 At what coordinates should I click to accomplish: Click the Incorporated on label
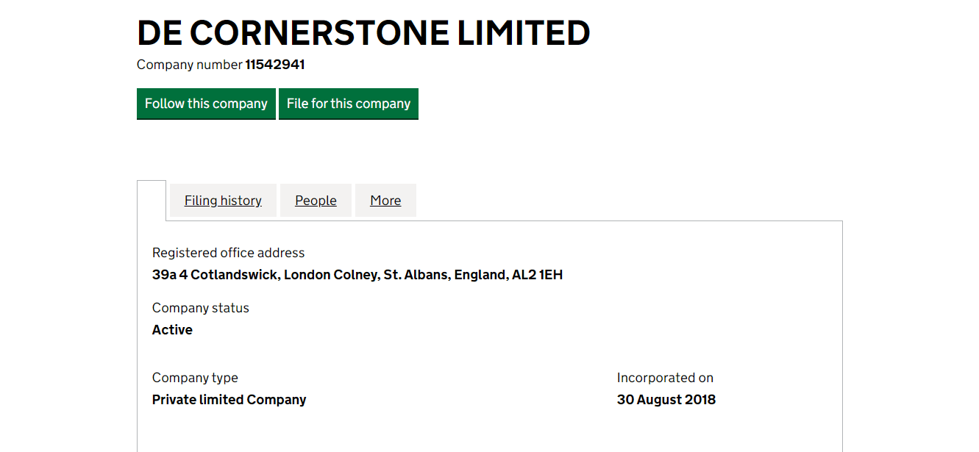665,378
